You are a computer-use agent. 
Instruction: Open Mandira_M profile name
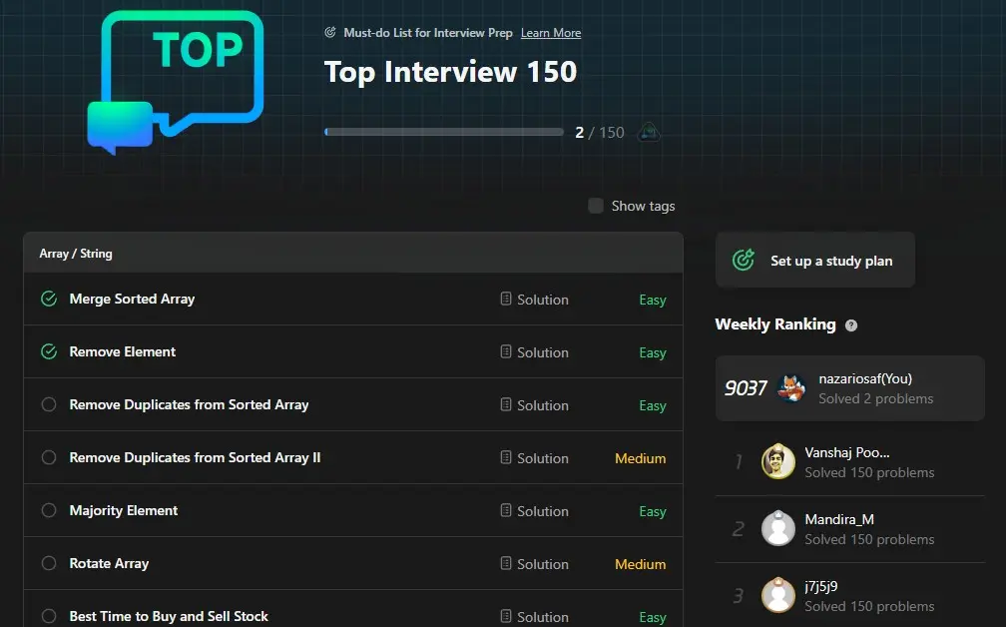point(839,519)
